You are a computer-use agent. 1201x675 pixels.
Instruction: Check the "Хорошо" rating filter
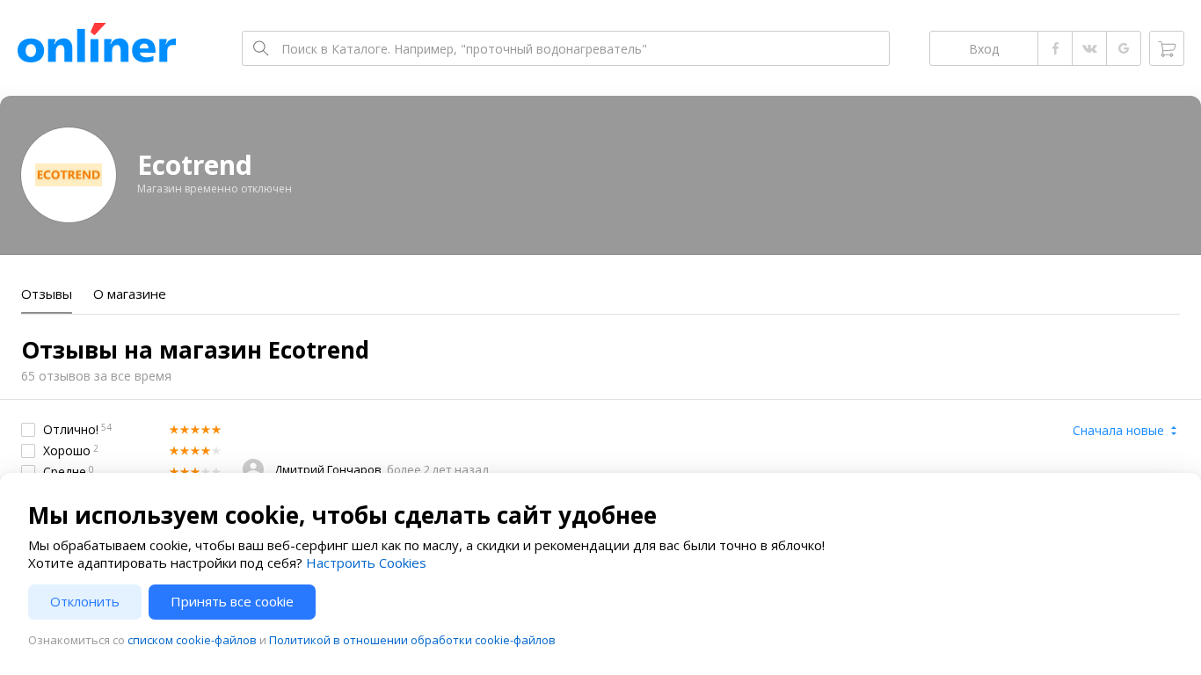pyautogui.click(x=28, y=451)
